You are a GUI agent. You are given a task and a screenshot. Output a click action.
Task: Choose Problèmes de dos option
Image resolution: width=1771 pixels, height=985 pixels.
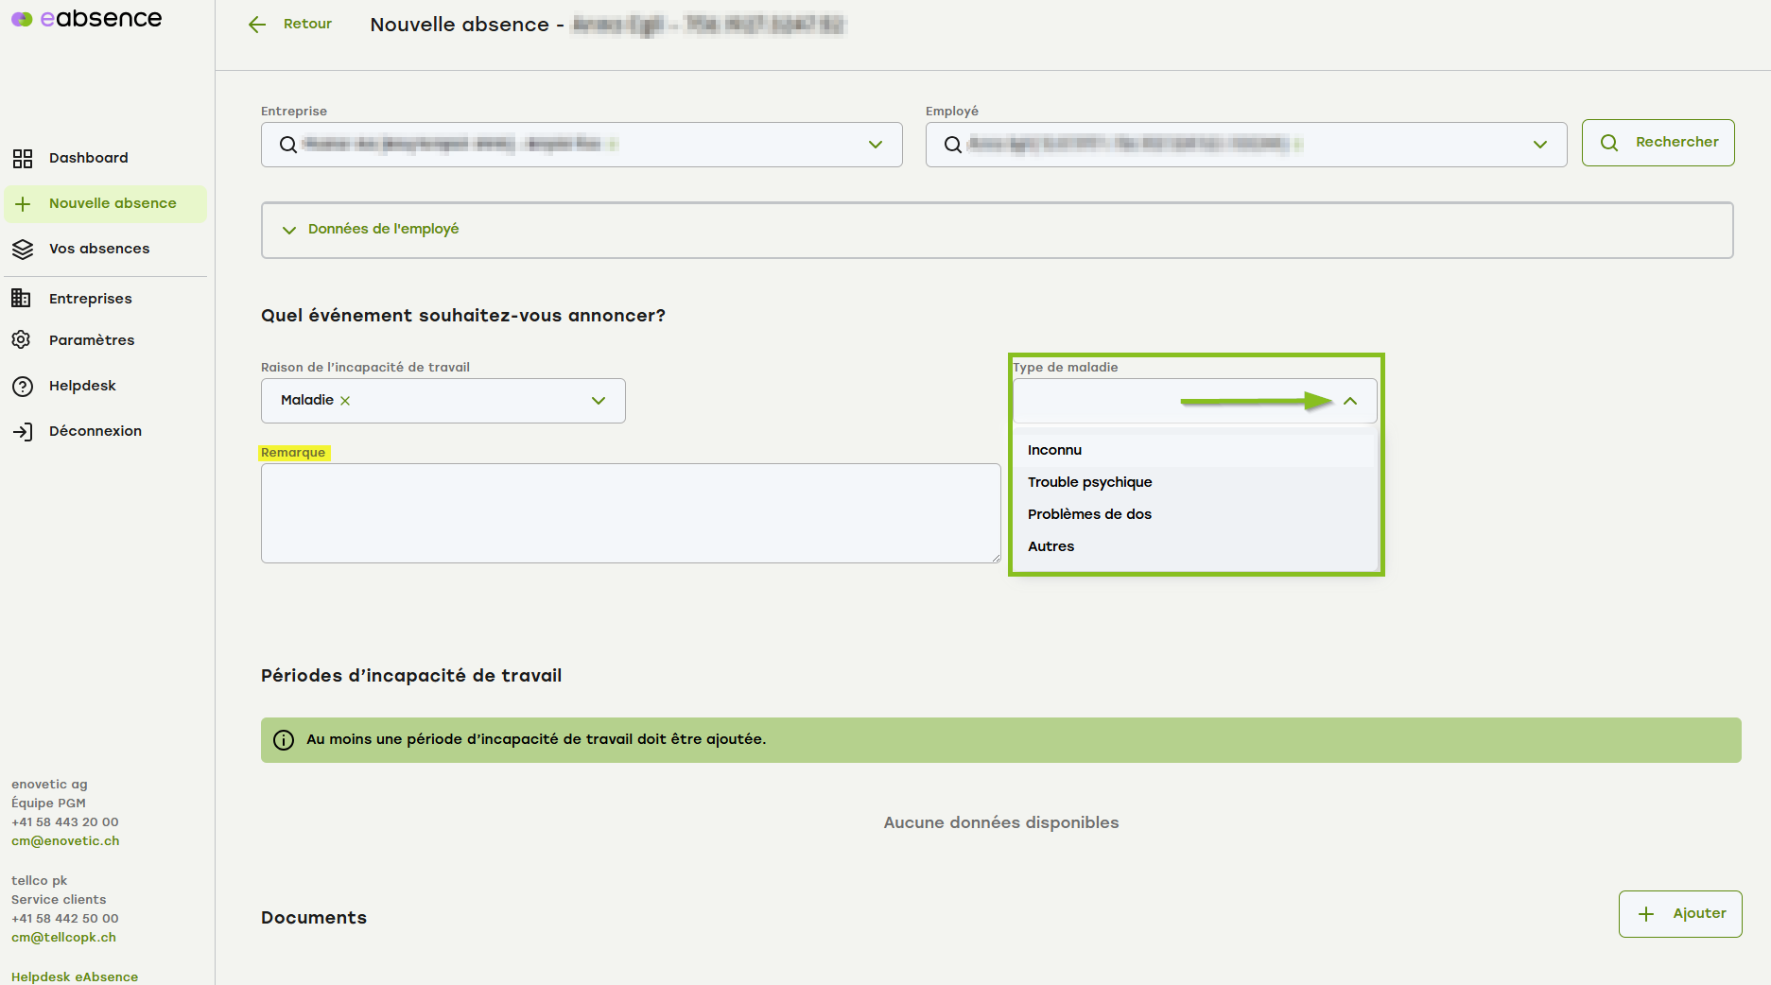pyautogui.click(x=1089, y=514)
